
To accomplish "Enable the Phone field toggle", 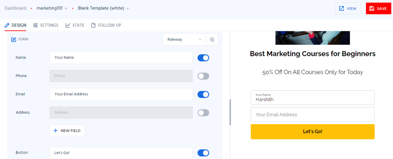I will (x=203, y=76).
